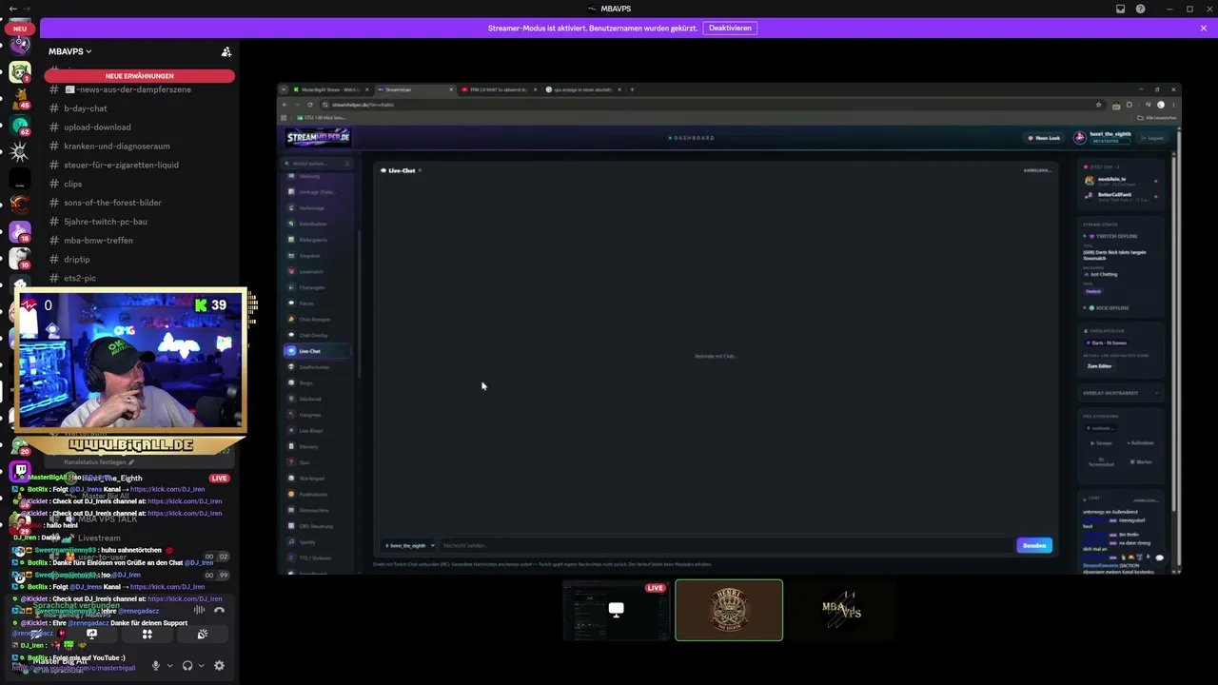This screenshot has width=1218, height=685.
Task: Select the live screen share thumbnail
Action: coord(616,610)
